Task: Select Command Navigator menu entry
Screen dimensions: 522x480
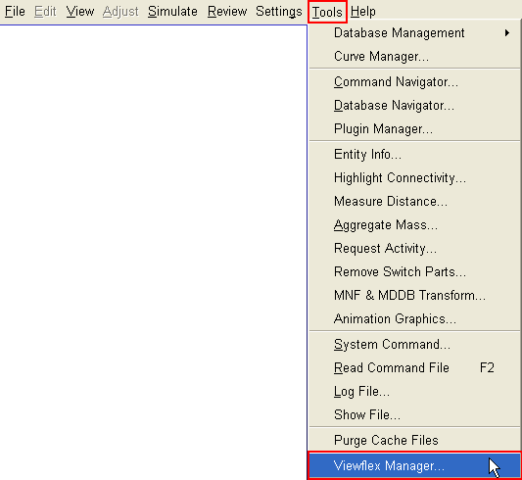Action: [x=414, y=82]
